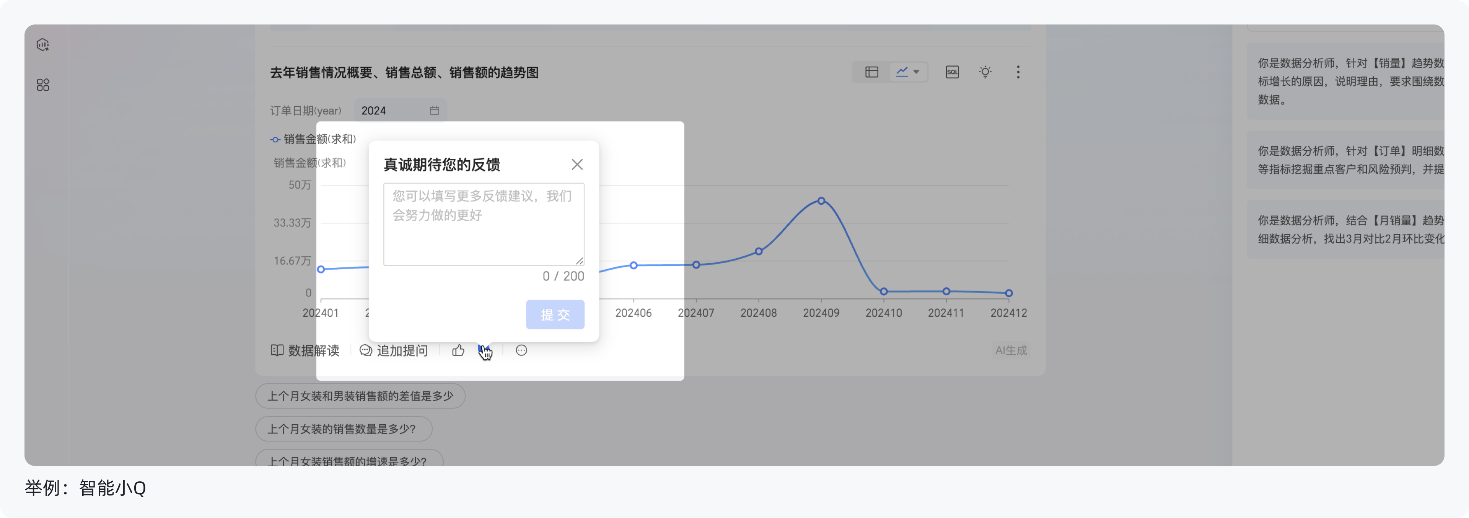Click the AI analysis icon in sidebar
Screen dimensions: 1469x518
[x=43, y=44]
